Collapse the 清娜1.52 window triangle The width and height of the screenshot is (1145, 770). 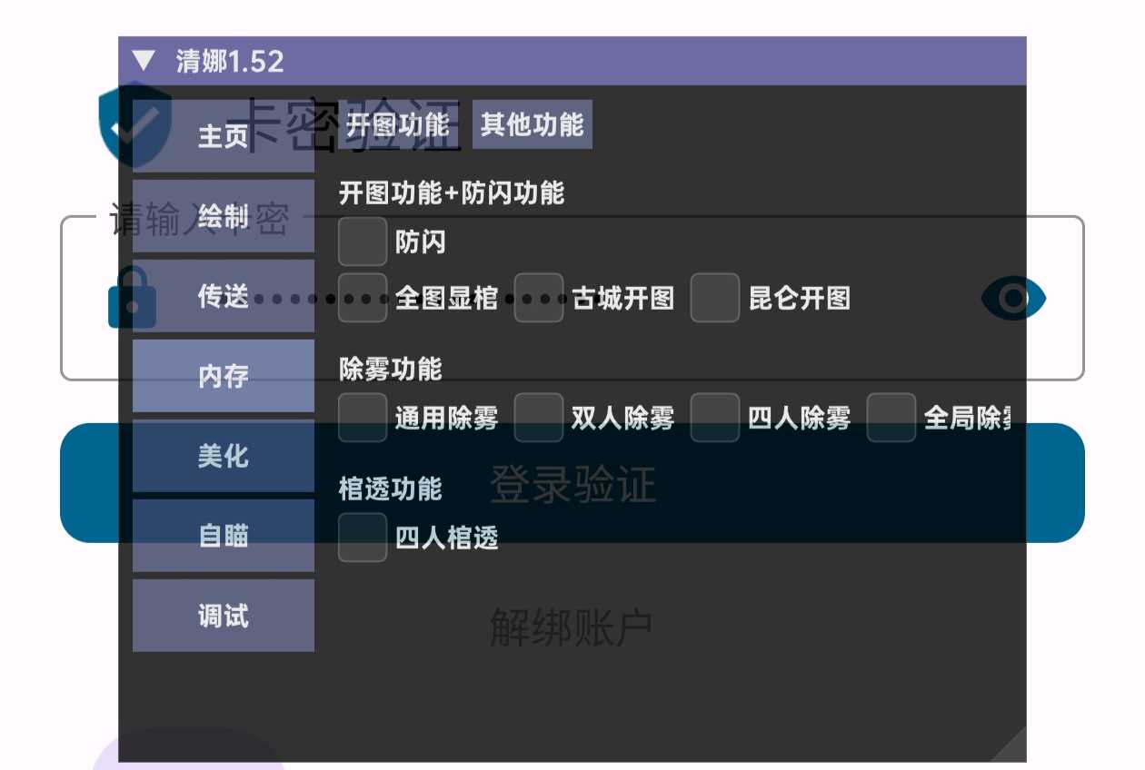[x=144, y=61]
